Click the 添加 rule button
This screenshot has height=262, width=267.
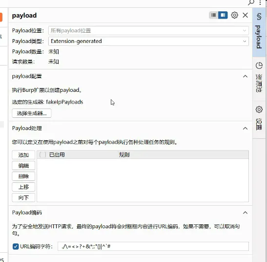point(23,155)
